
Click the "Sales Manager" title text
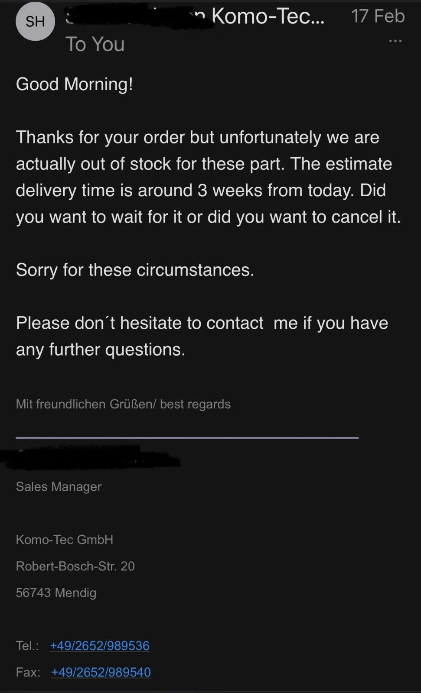pos(59,486)
